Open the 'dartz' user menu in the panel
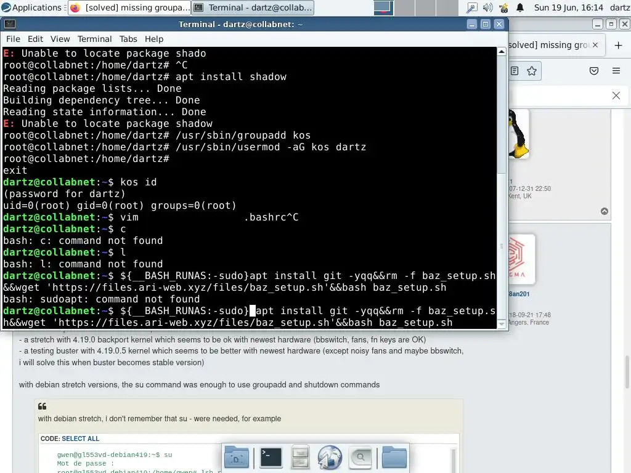The image size is (631, 473). [x=620, y=7]
